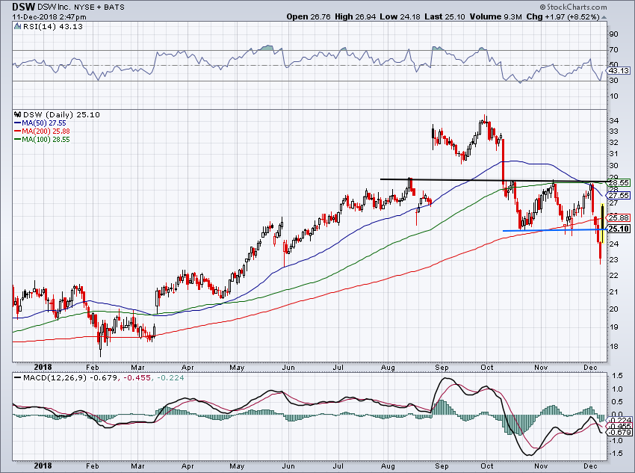Click 'Oct' on the MACD panel time axis
Viewport: 635px width, 473px height.
point(487,466)
